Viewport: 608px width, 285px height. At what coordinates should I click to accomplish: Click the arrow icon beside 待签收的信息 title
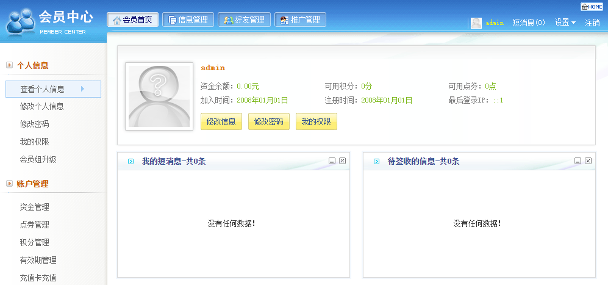[376, 162]
